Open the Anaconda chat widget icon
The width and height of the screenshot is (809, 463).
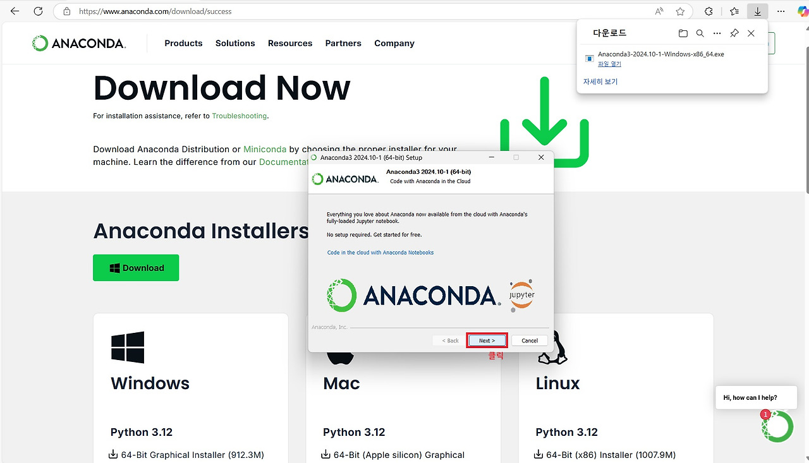click(x=777, y=426)
